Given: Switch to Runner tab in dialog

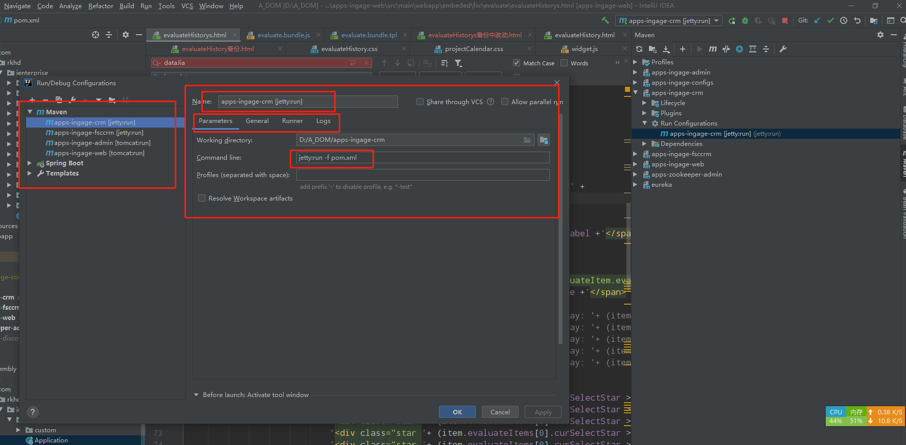Looking at the screenshot, I should tap(292, 121).
